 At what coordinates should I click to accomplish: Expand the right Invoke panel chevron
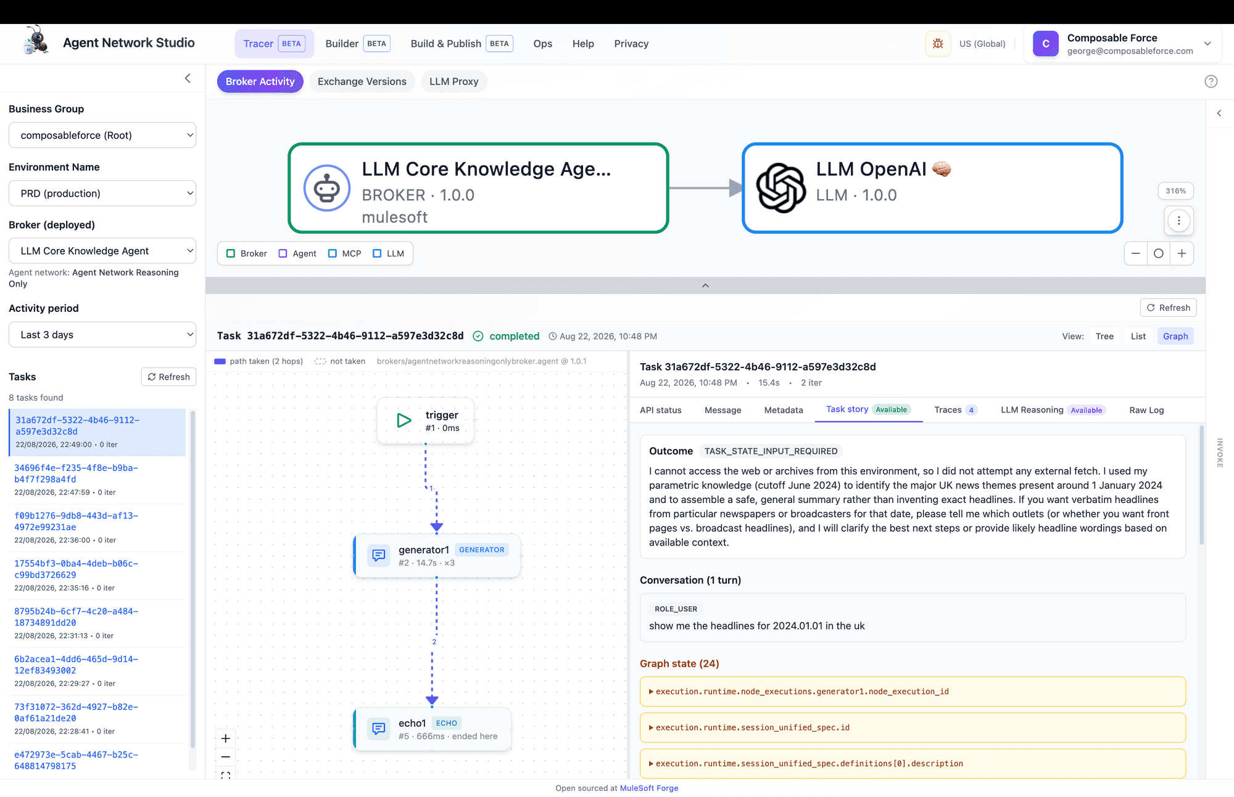pos(1219,113)
